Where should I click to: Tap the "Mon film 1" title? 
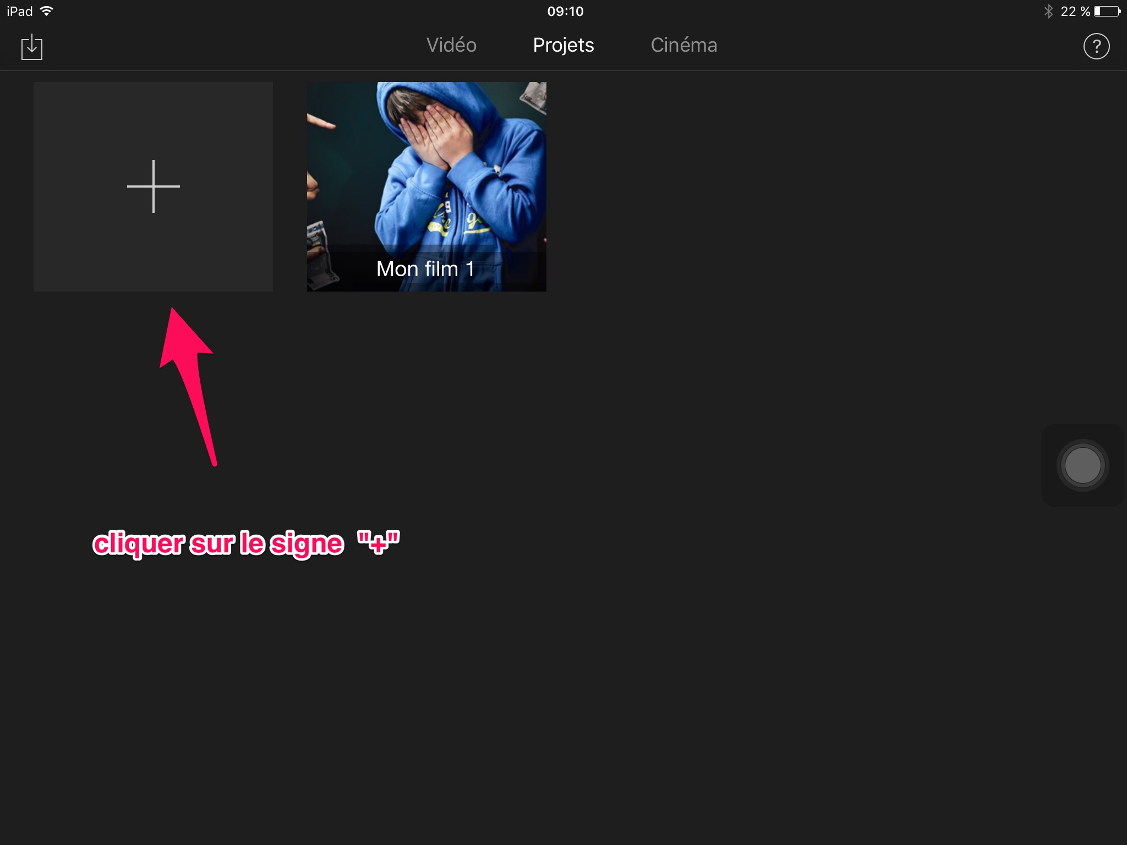point(425,269)
